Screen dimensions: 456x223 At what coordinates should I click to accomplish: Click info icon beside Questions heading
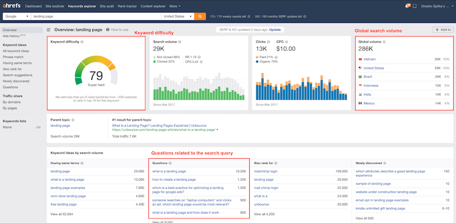(x=170, y=163)
